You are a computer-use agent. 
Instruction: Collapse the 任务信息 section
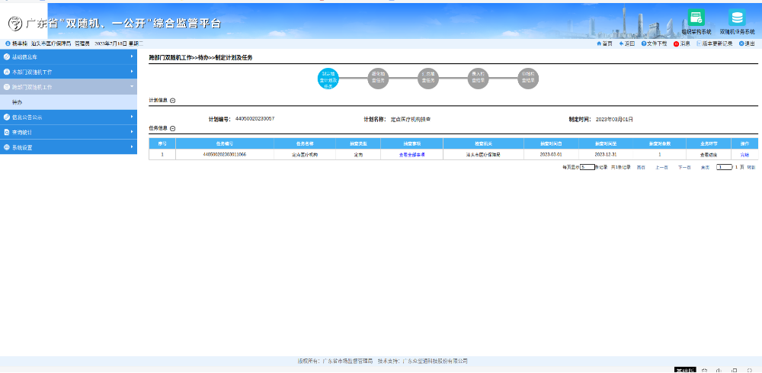click(172, 128)
